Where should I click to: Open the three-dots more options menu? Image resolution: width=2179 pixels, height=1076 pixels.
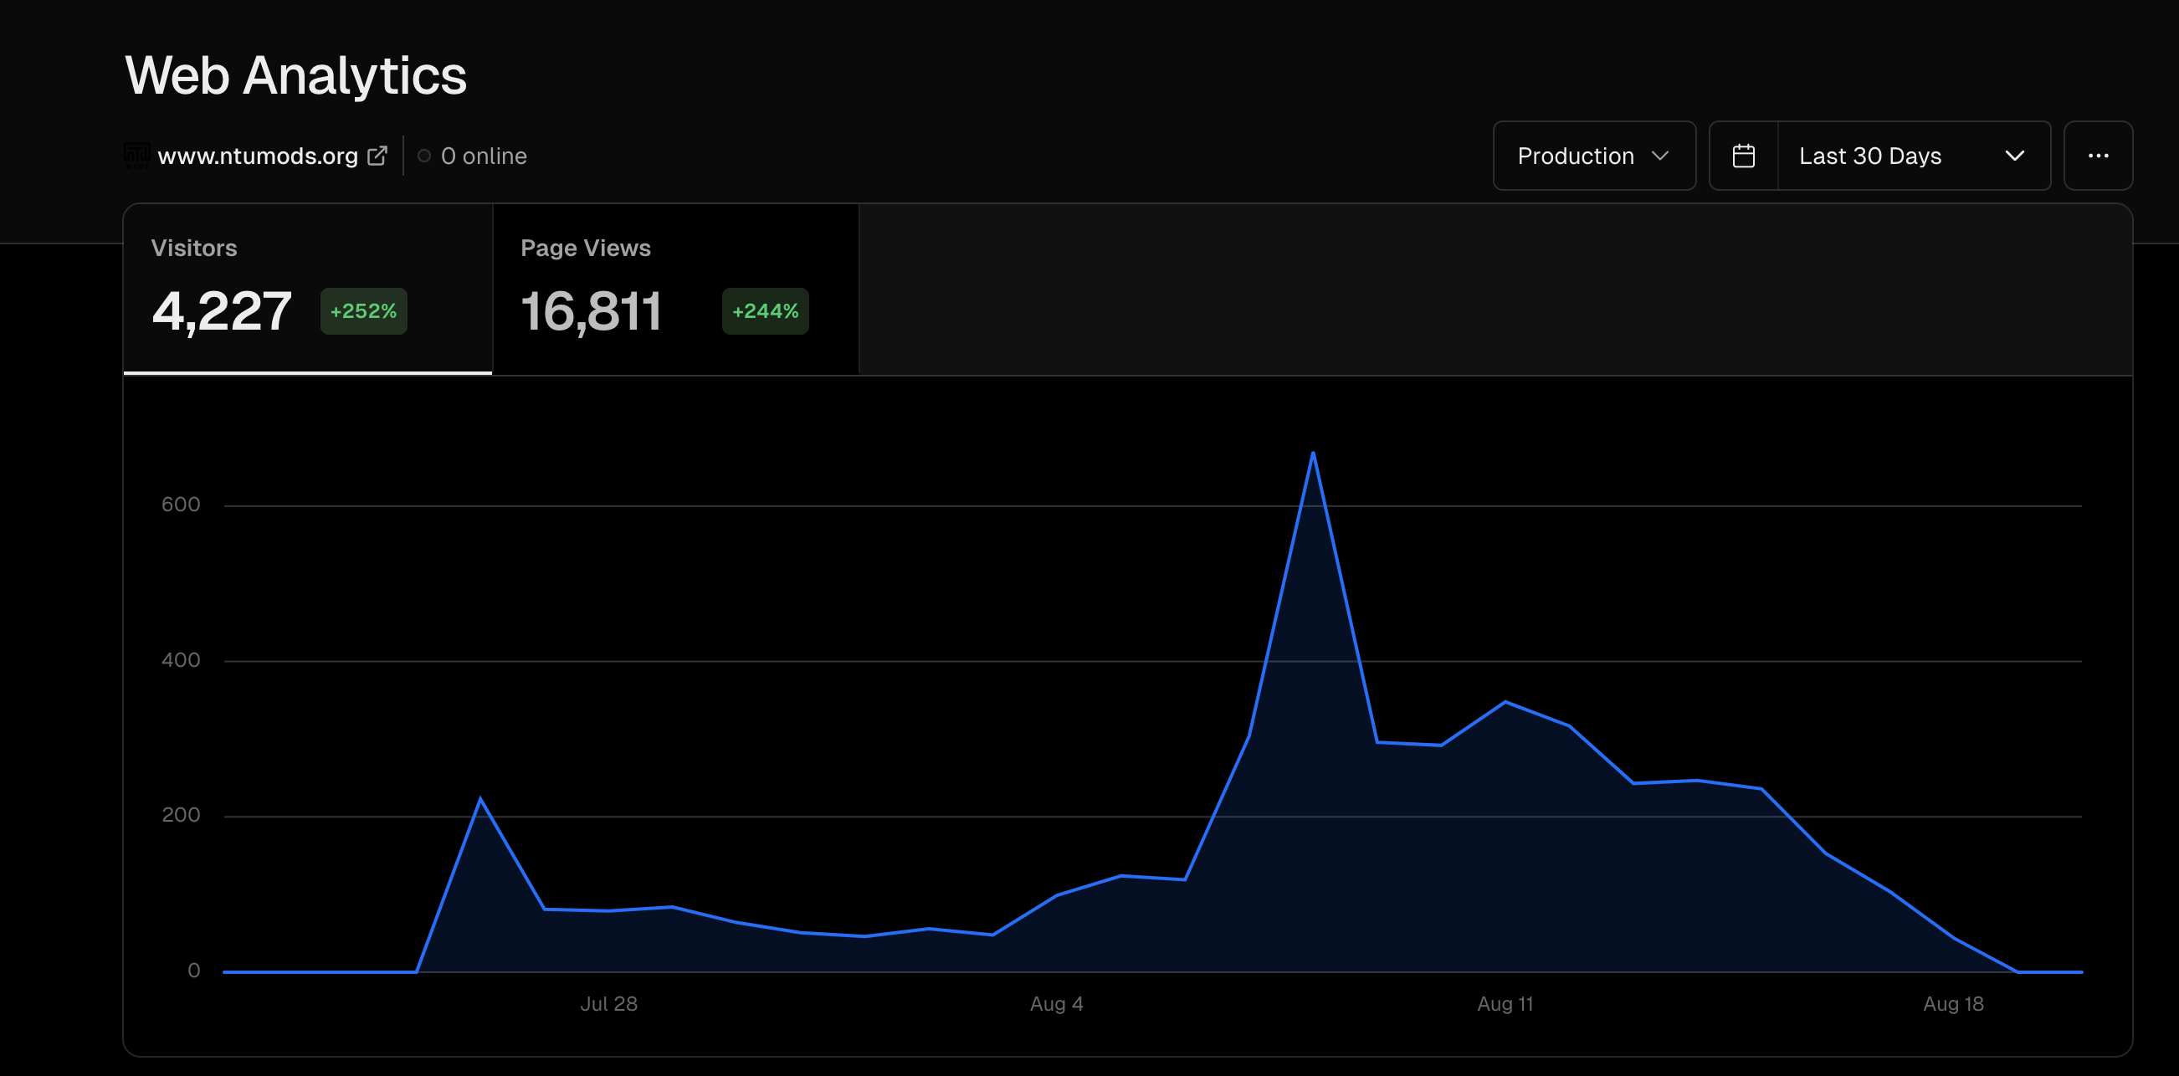coord(2098,156)
